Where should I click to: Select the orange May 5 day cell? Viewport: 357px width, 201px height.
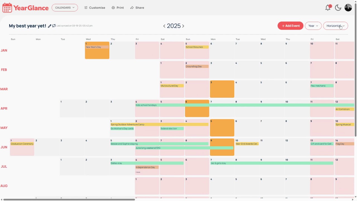click(x=222, y=128)
